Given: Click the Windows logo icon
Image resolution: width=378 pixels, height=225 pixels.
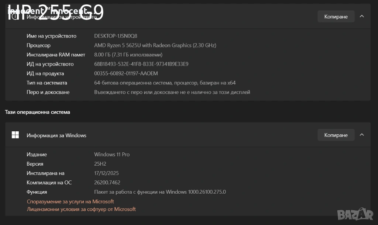Looking at the screenshot, I should point(15,135).
